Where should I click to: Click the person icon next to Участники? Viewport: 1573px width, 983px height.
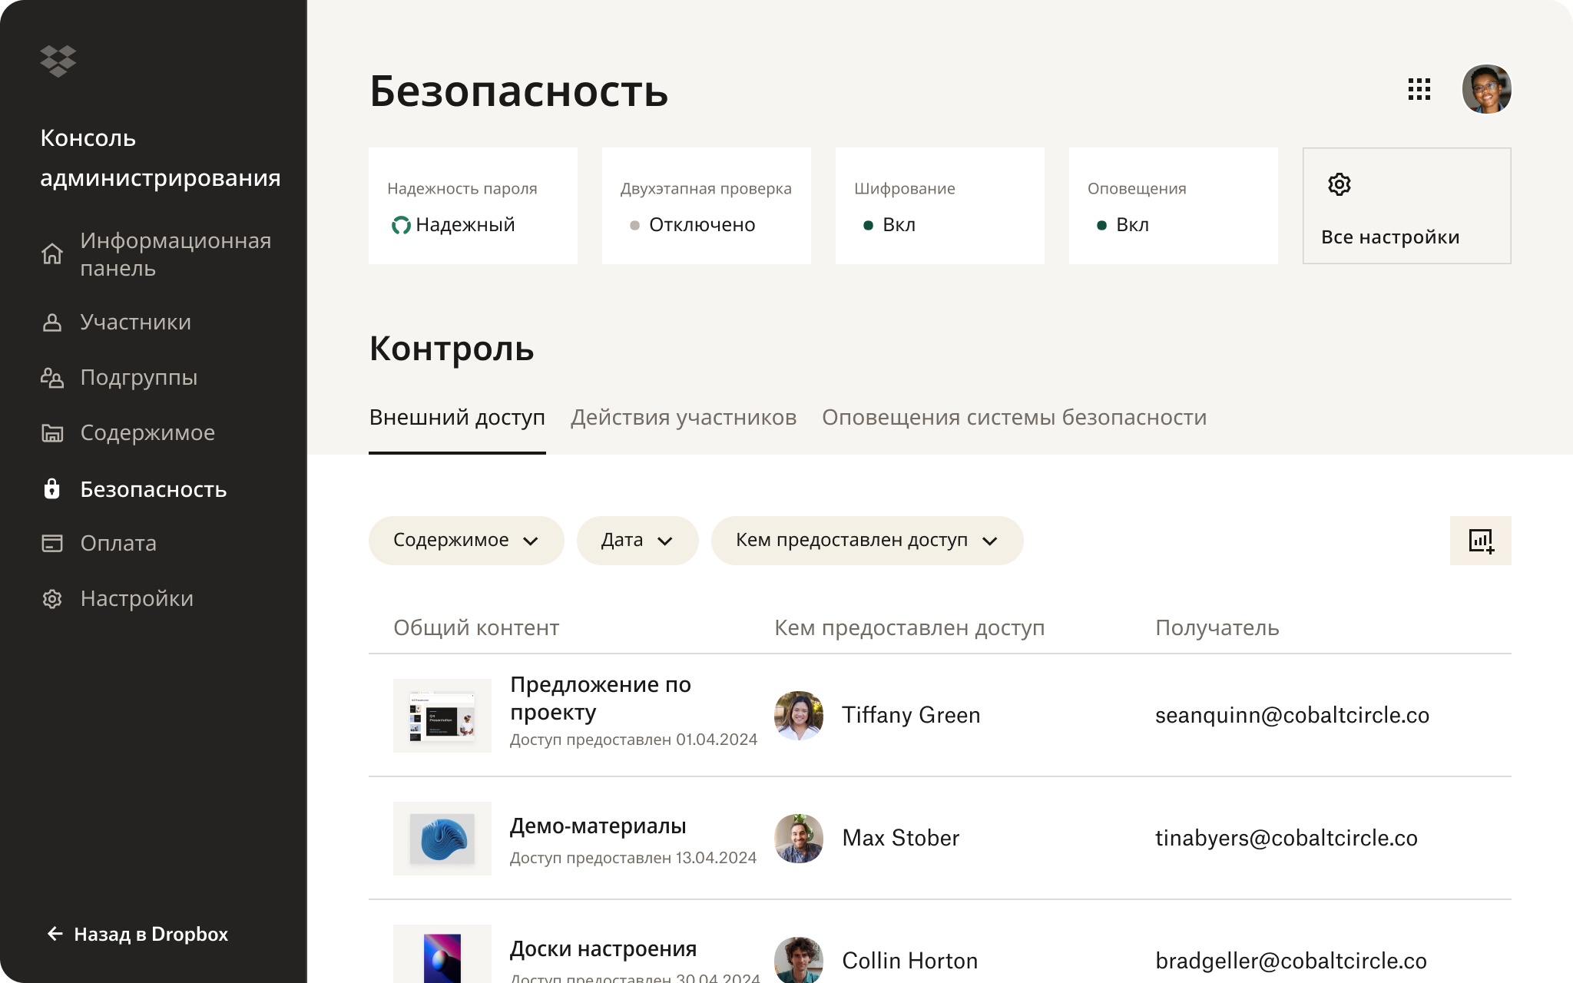pyautogui.click(x=52, y=322)
